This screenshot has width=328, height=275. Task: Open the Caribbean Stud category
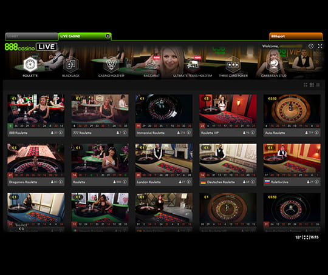[x=273, y=64]
